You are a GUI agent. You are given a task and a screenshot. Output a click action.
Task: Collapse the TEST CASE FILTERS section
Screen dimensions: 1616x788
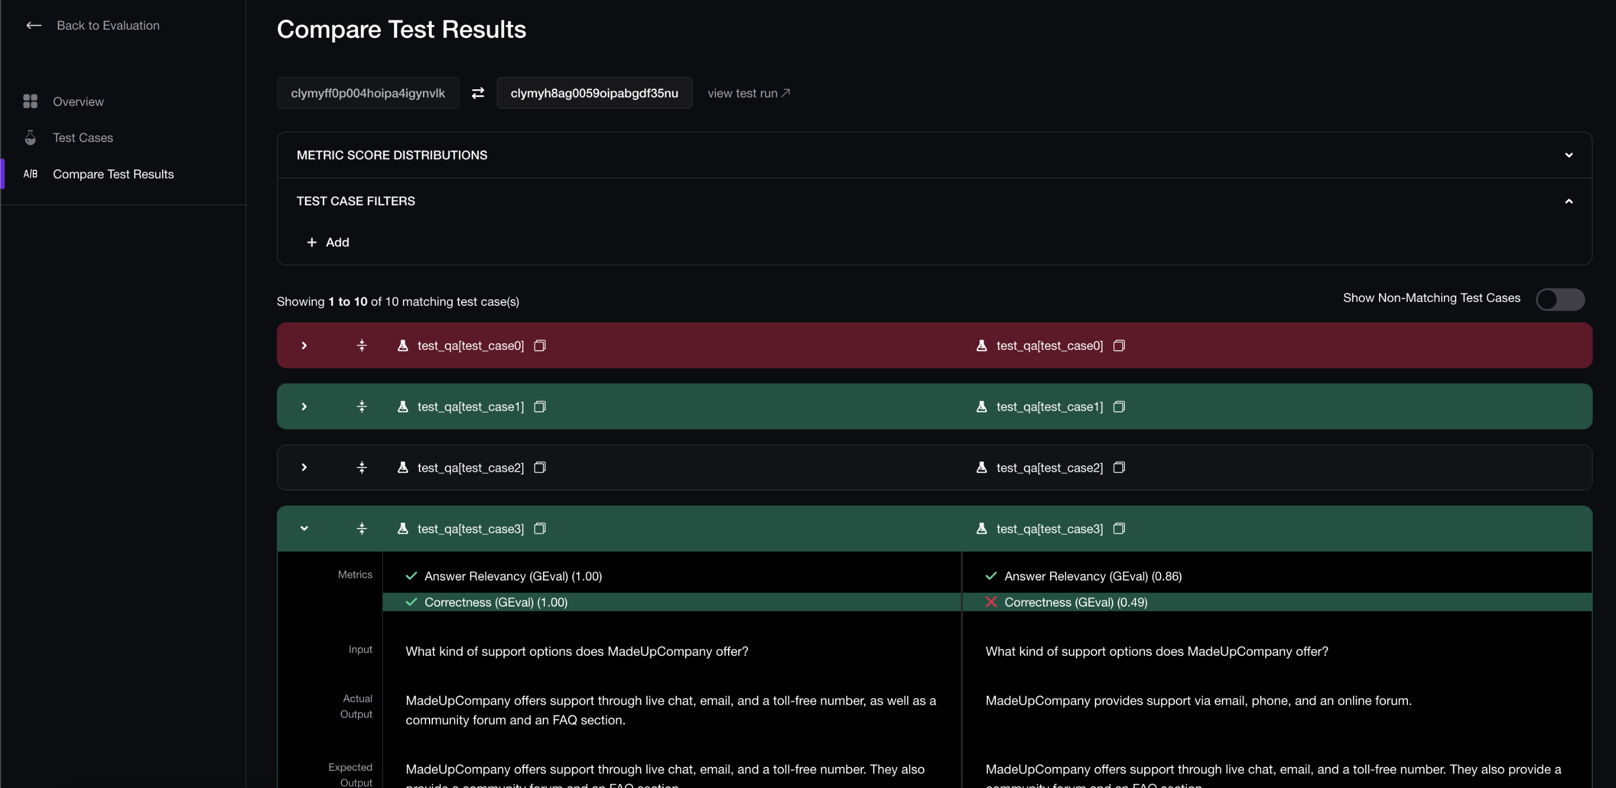1568,201
